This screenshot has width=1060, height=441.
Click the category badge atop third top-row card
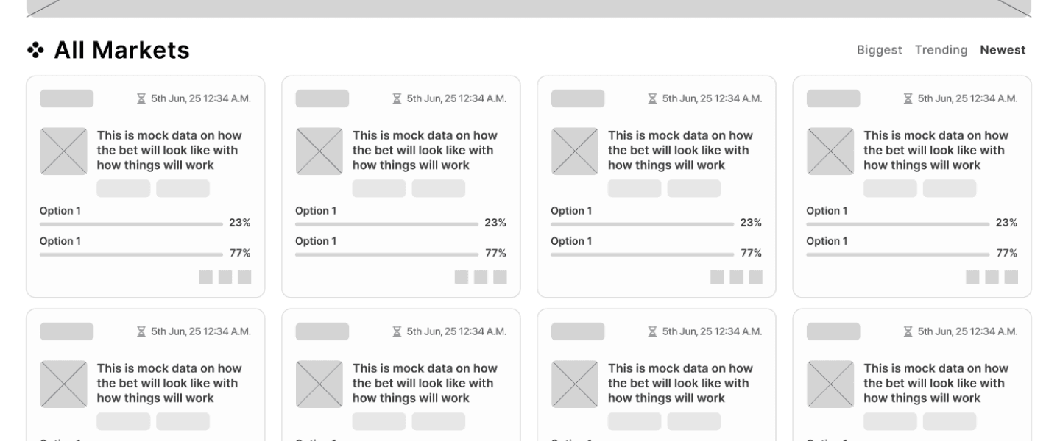578,98
